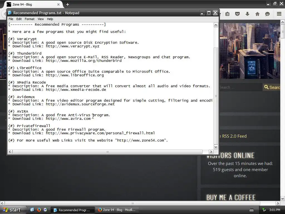Open a new tab with the plus button
The height and width of the screenshot is (214, 285).
click(68, 4)
